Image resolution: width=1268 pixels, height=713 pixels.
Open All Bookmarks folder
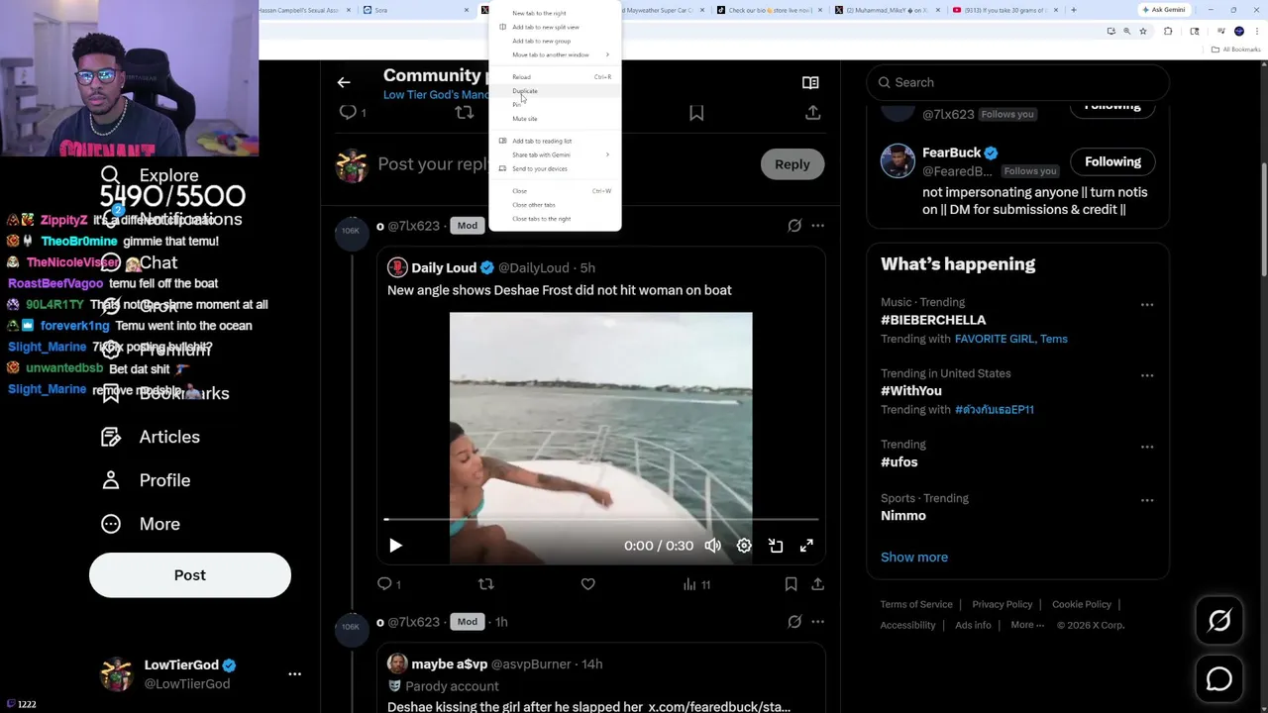coord(1236,50)
